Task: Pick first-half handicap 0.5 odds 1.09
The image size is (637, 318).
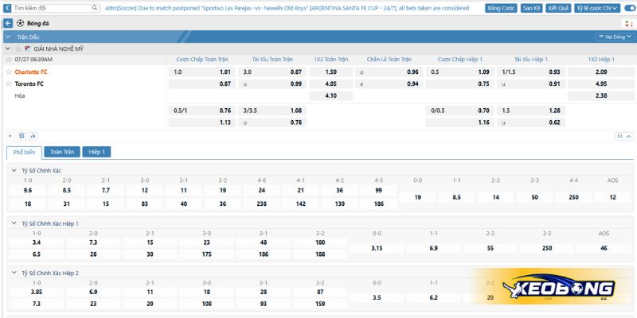Action: click(x=460, y=72)
